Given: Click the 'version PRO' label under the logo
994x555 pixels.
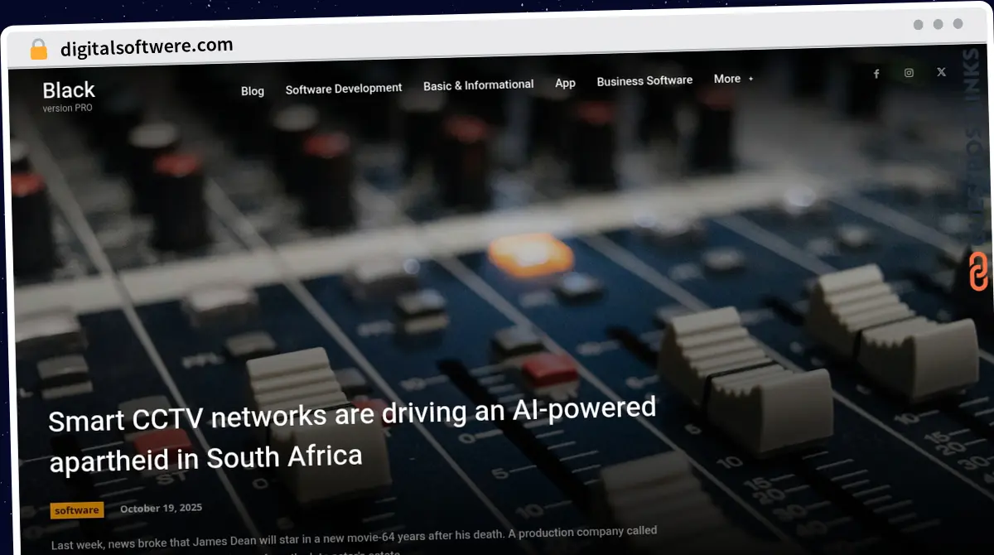Looking at the screenshot, I should pos(69,109).
